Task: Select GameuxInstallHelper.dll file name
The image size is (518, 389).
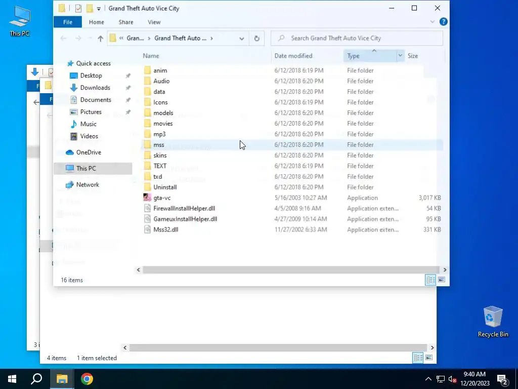Action: coord(185,219)
